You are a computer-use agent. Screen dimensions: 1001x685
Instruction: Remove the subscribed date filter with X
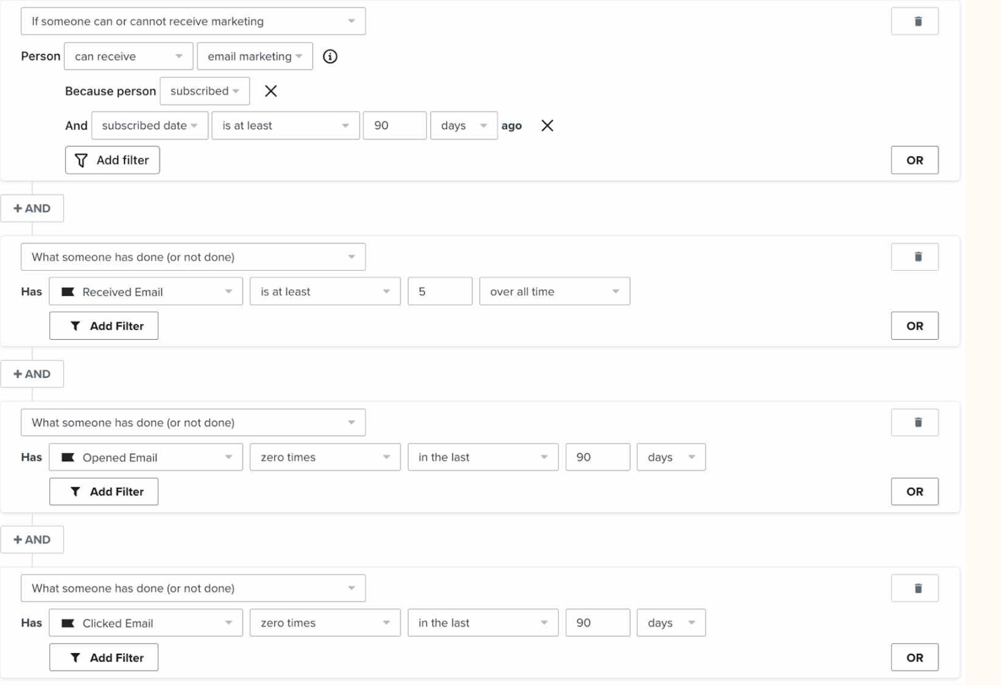coord(547,126)
